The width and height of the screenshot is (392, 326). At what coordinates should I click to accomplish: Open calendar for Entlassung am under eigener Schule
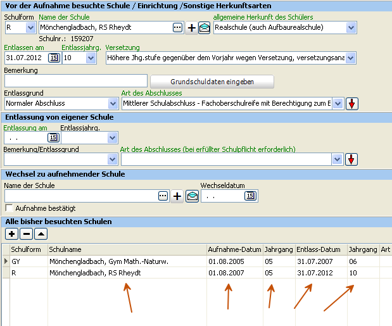click(x=53, y=137)
